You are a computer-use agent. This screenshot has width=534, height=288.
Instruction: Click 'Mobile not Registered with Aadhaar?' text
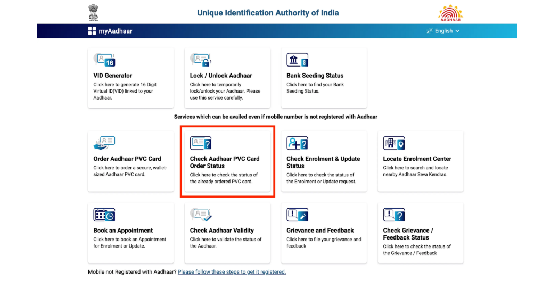(x=132, y=272)
